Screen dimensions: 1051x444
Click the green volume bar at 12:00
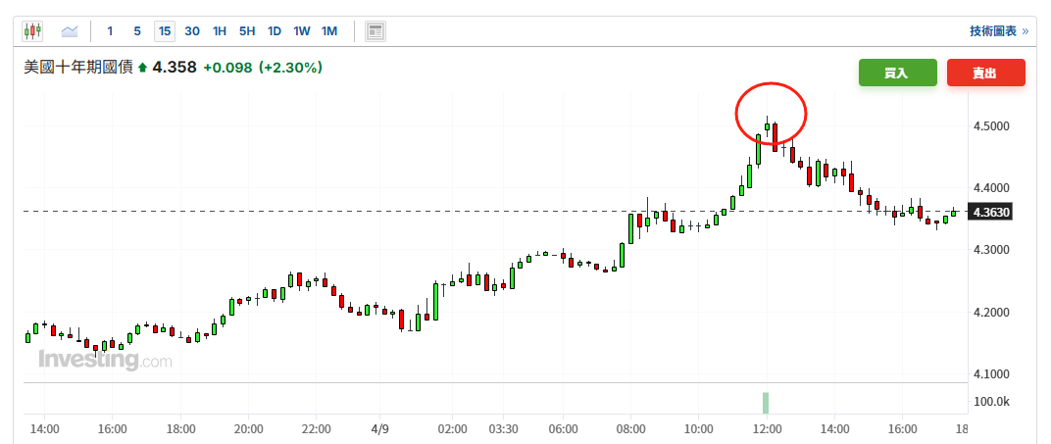point(766,402)
